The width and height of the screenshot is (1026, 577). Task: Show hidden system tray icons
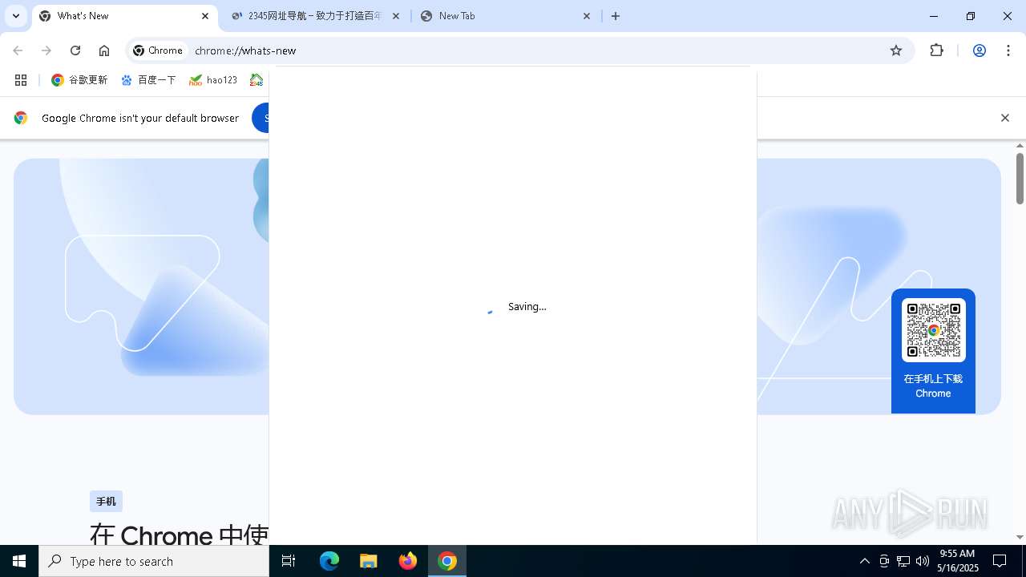(x=864, y=561)
